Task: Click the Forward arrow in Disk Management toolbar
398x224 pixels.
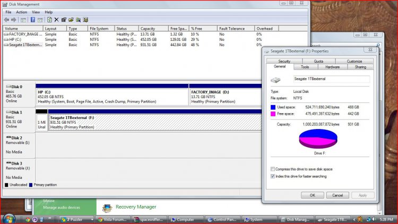Action: pyautogui.click(x=14, y=20)
